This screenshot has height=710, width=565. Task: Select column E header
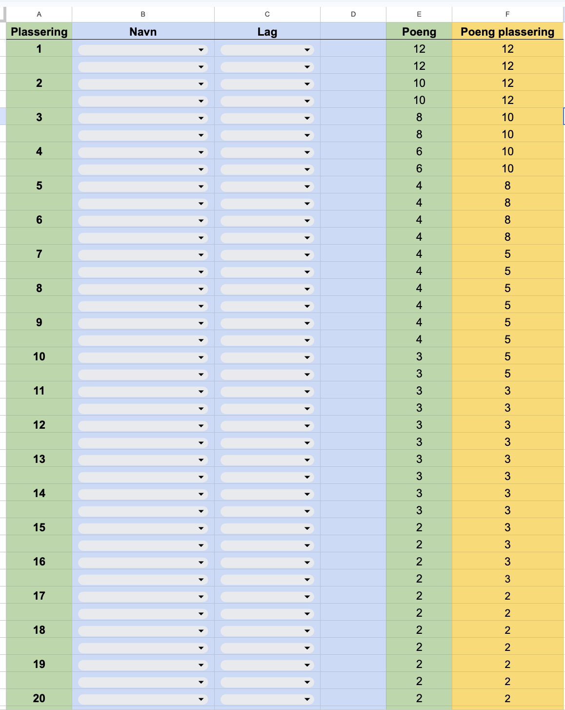[419, 14]
